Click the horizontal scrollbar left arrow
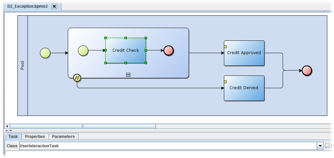Screen dimensions: 334x158 (7, 126)
